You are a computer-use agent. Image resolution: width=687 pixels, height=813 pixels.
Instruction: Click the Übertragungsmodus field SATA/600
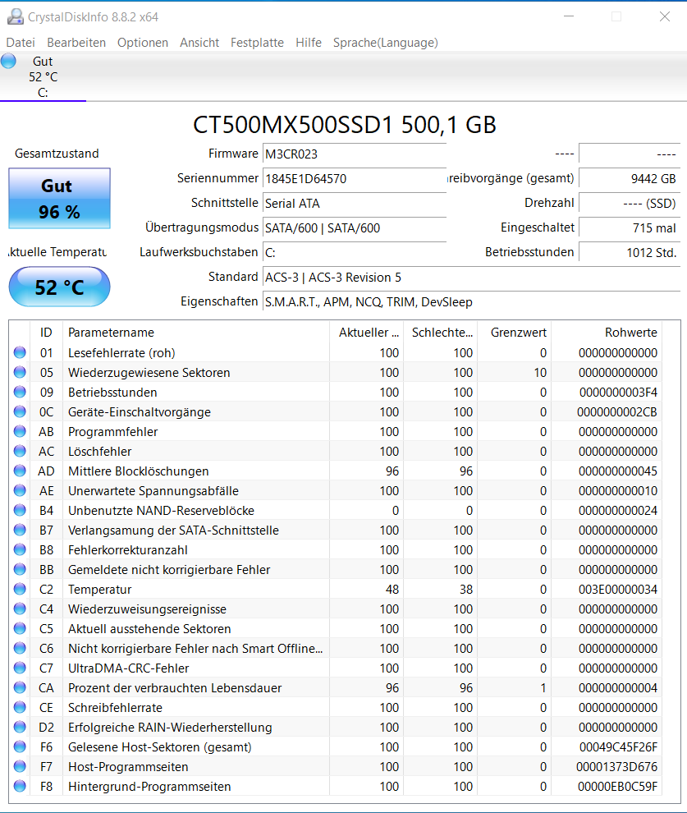coord(355,228)
